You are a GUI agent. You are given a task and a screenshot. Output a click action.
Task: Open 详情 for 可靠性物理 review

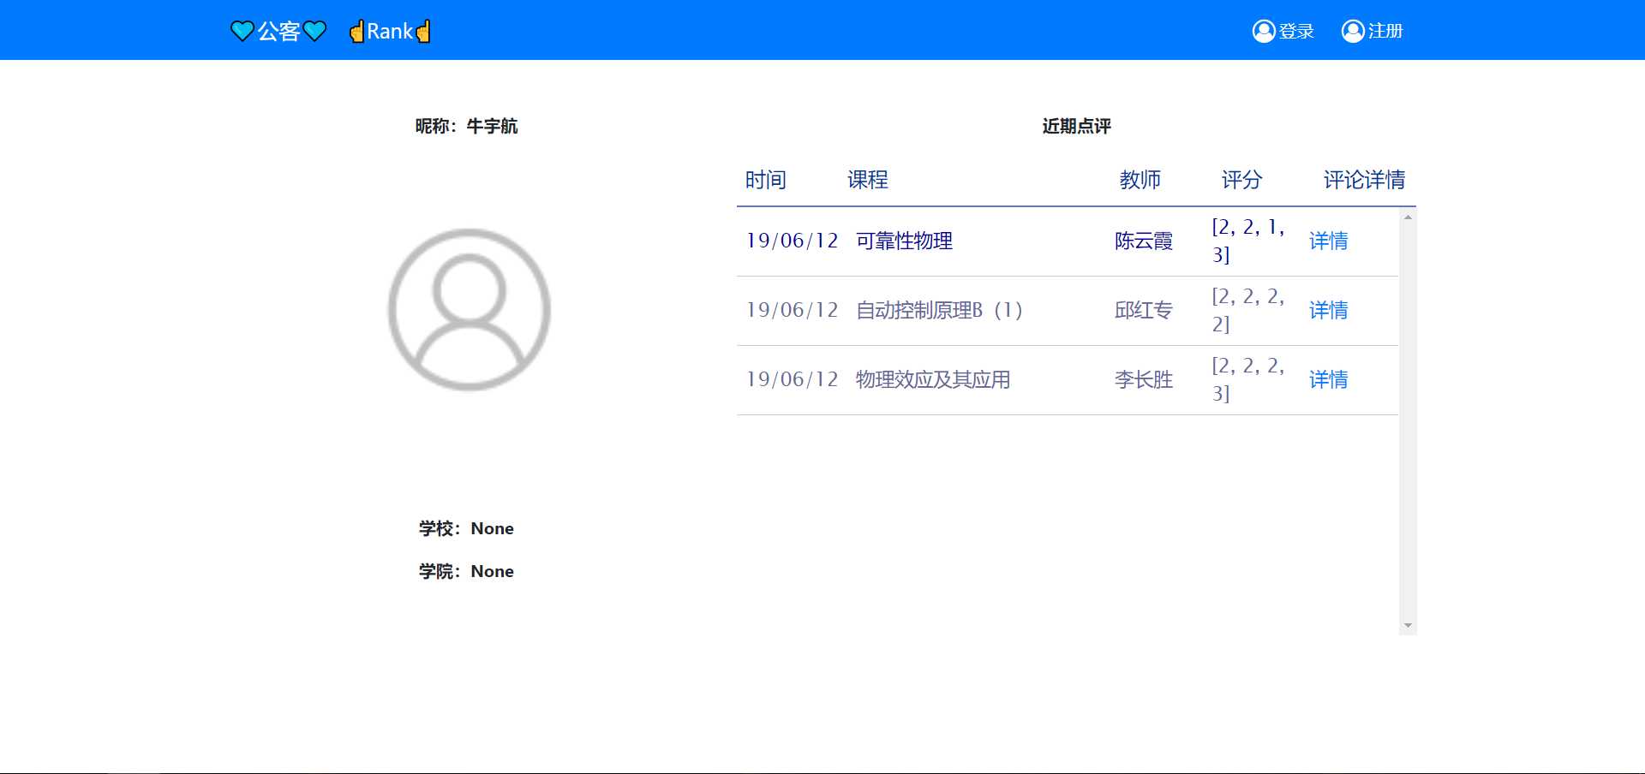tap(1329, 241)
